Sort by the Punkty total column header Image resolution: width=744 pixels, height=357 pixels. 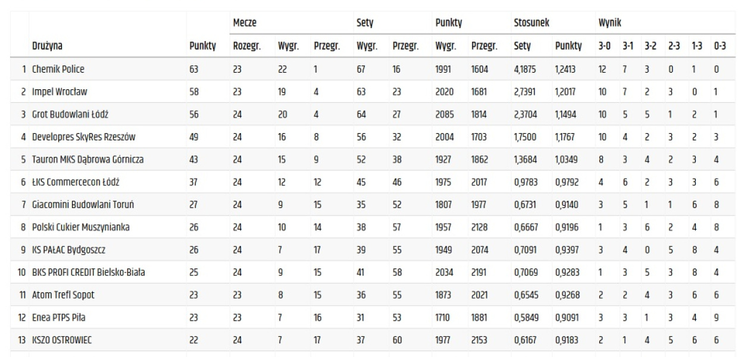click(202, 45)
